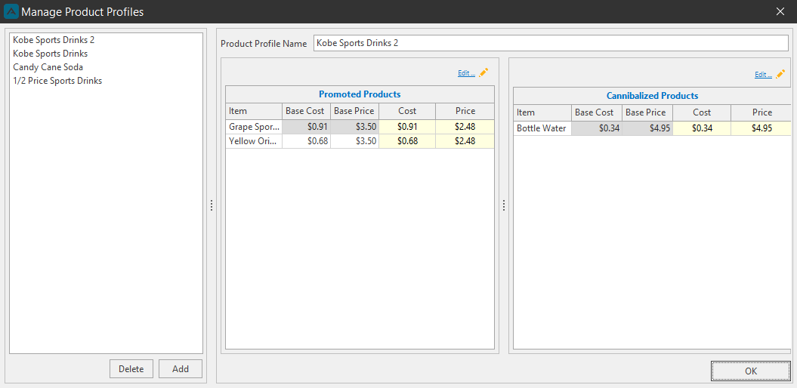
Task: Click Bottle Water base cost $0.34 cell
Action: pos(597,128)
